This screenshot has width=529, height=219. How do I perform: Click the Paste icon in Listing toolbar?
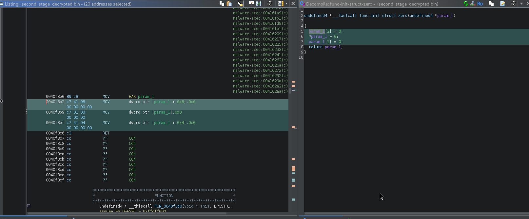click(x=229, y=4)
